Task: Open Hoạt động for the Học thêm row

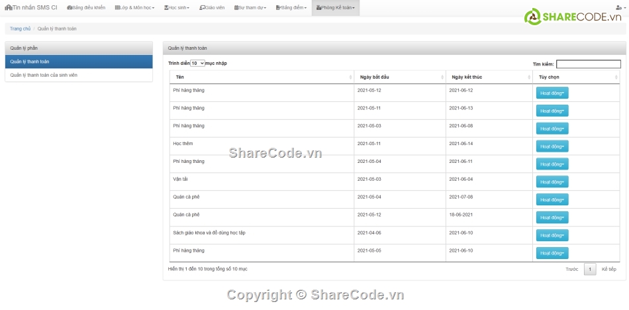Action: coord(552,146)
